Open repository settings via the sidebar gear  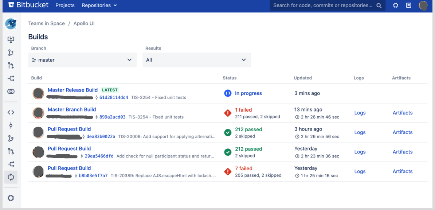(11, 198)
